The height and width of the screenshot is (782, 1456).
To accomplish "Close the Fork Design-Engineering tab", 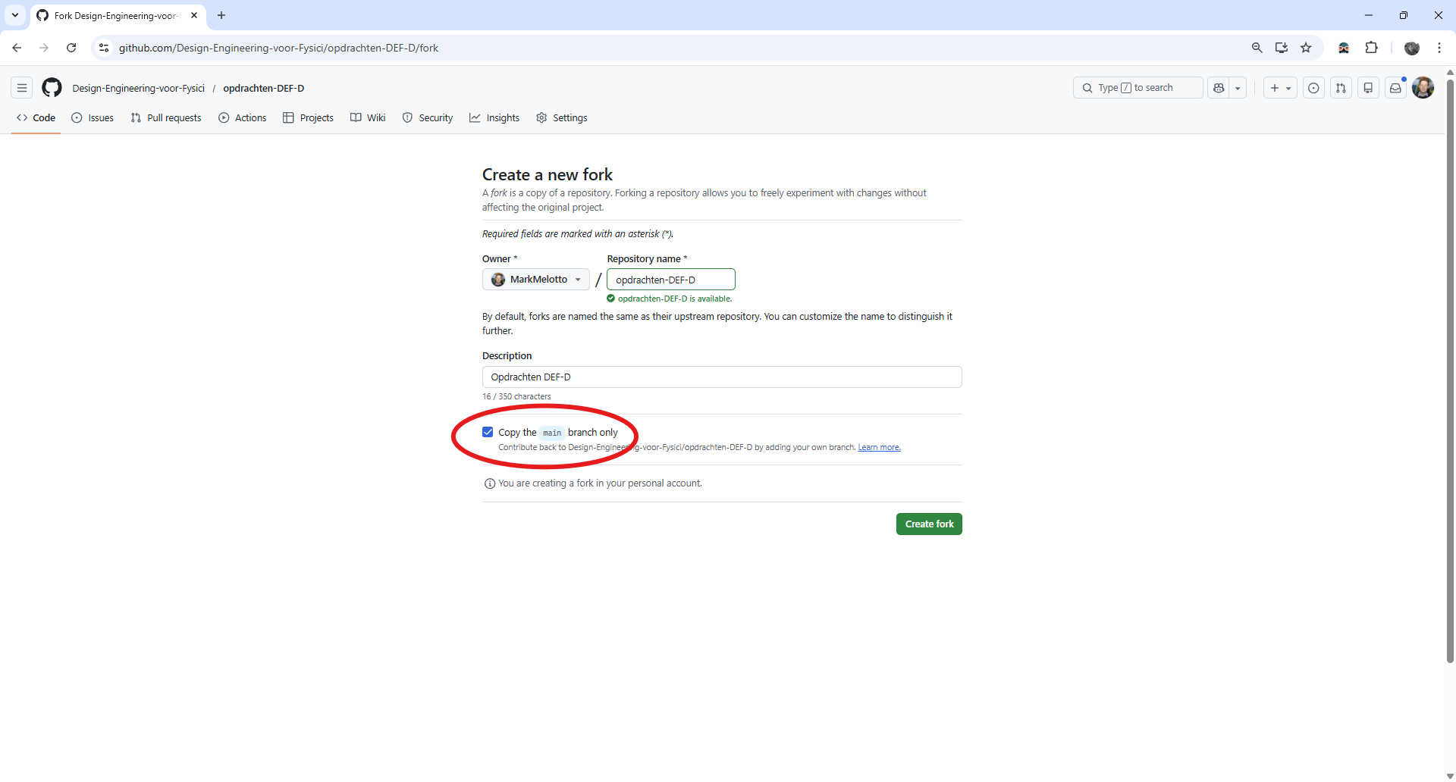I will coord(194,15).
